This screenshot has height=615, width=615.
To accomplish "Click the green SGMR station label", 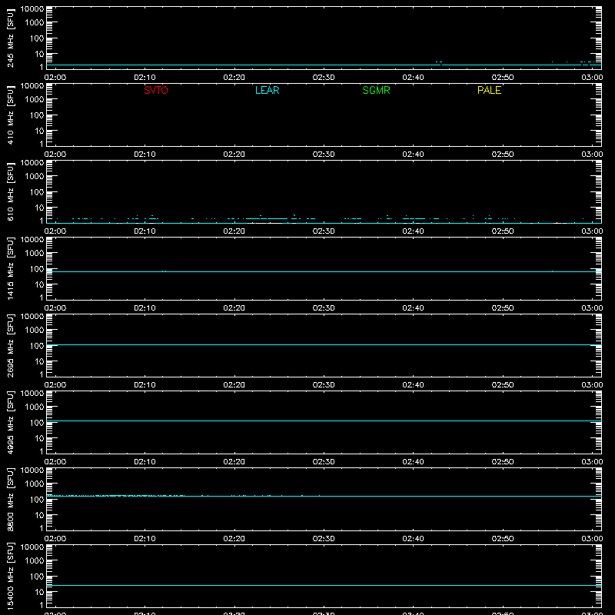I will [x=376, y=90].
